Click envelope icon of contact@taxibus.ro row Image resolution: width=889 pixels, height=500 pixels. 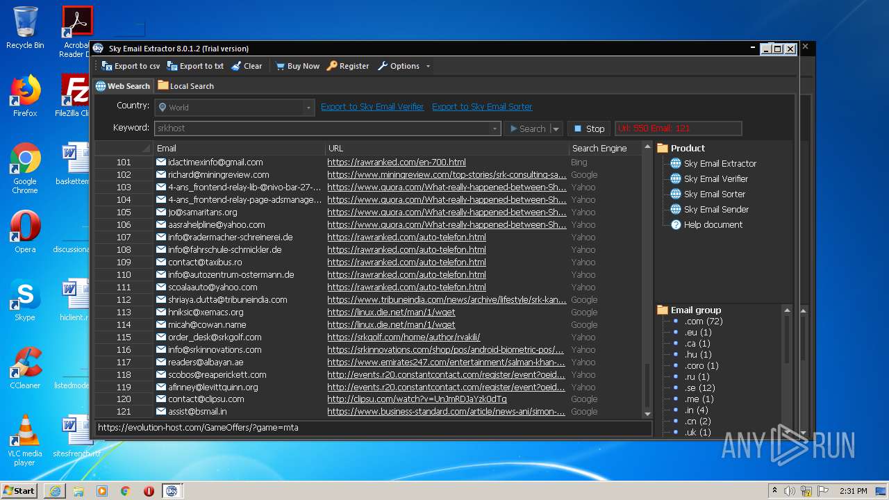(x=160, y=262)
